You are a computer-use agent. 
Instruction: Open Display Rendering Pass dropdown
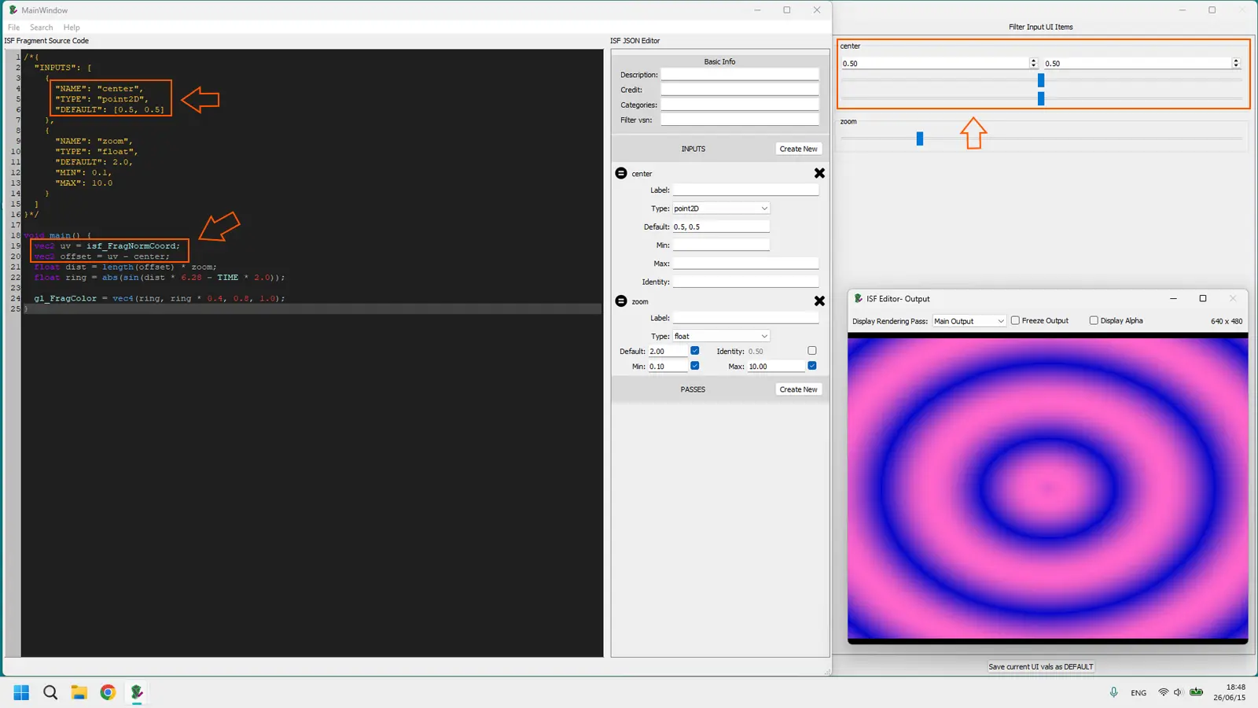click(x=969, y=321)
